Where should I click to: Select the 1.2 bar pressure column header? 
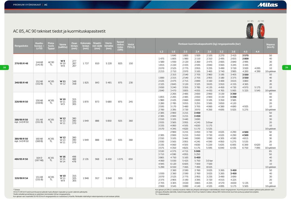[x=161, y=52]
